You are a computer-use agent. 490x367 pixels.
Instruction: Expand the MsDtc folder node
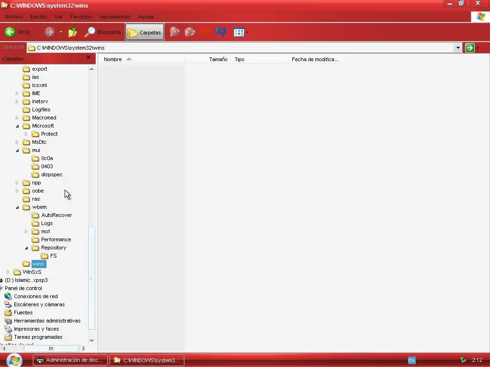click(17, 142)
